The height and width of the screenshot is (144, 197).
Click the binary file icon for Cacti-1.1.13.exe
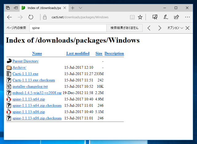[x=9, y=74]
